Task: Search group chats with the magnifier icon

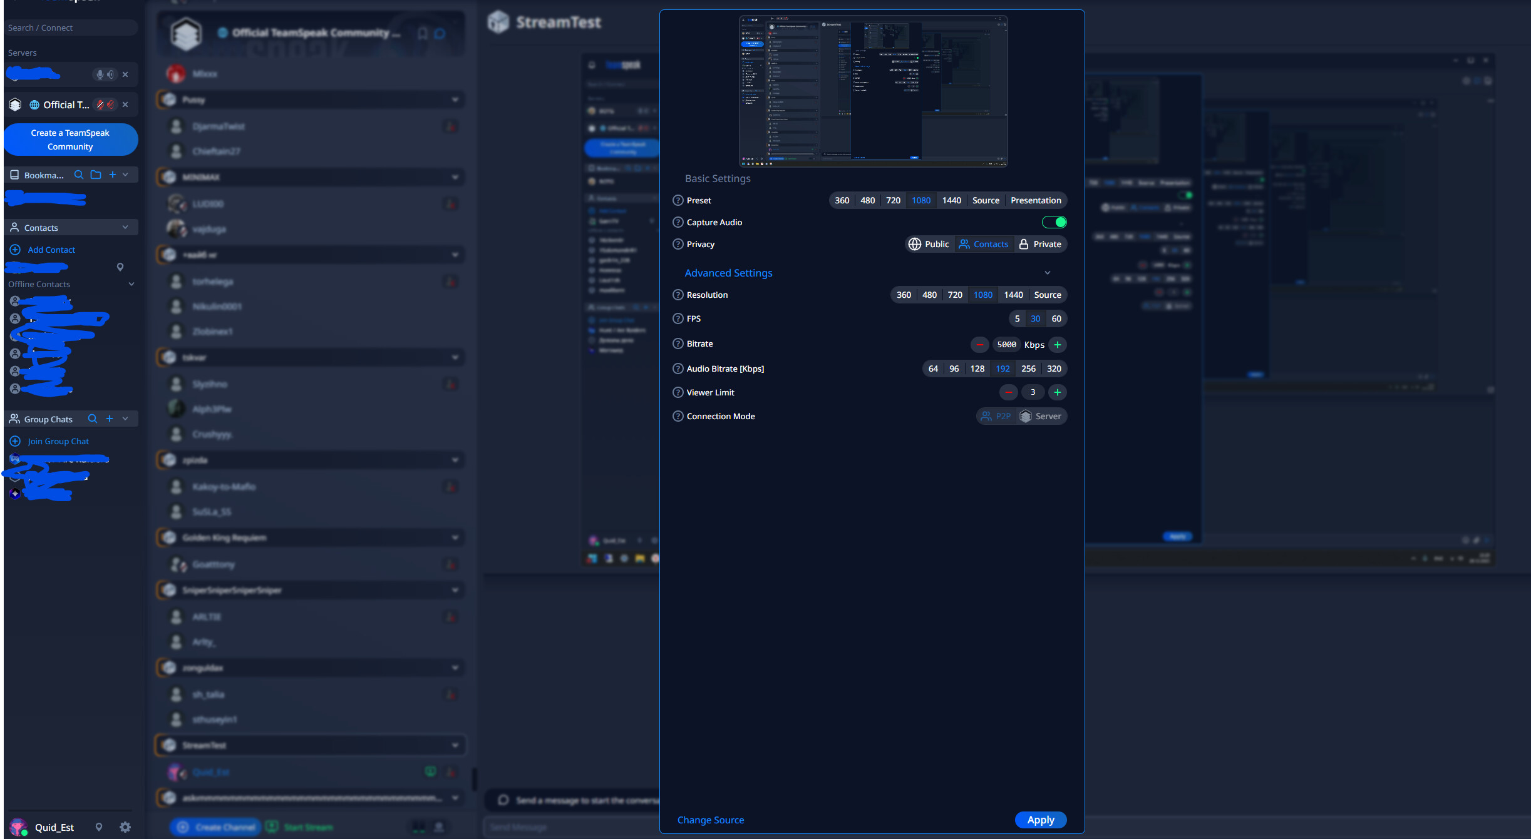Action: (93, 419)
